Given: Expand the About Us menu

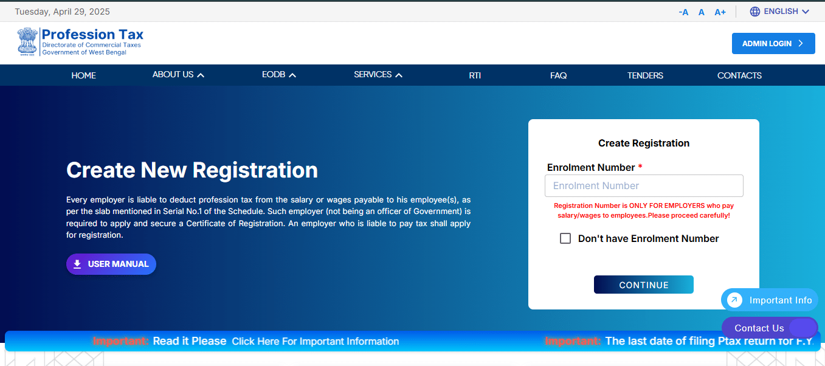Looking at the screenshot, I should (x=178, y=75).
